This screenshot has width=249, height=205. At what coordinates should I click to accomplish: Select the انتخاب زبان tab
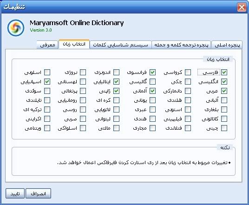pos(74,44)
